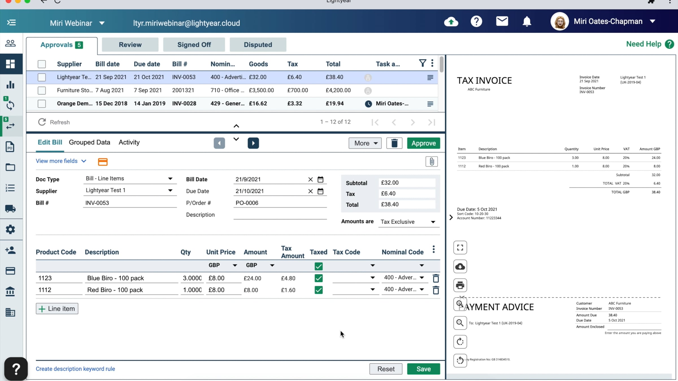The image size is (678, 381).
Task: Click the P/Order # input field
Action: tap(280, 203)
